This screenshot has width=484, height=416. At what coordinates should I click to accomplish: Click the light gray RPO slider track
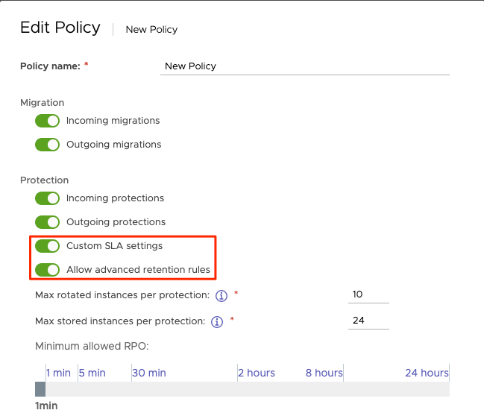246,389
